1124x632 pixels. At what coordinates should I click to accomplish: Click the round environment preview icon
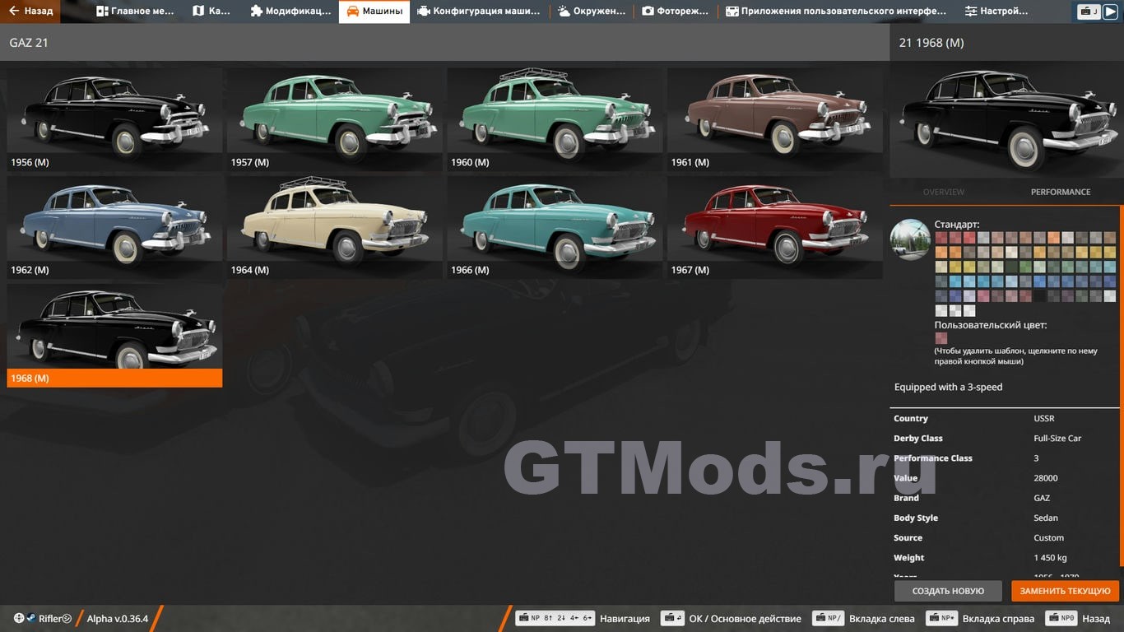(910, 239)
